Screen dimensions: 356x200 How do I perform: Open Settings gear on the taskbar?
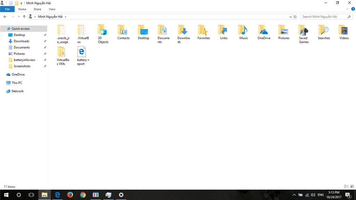(x=121, y=195)
